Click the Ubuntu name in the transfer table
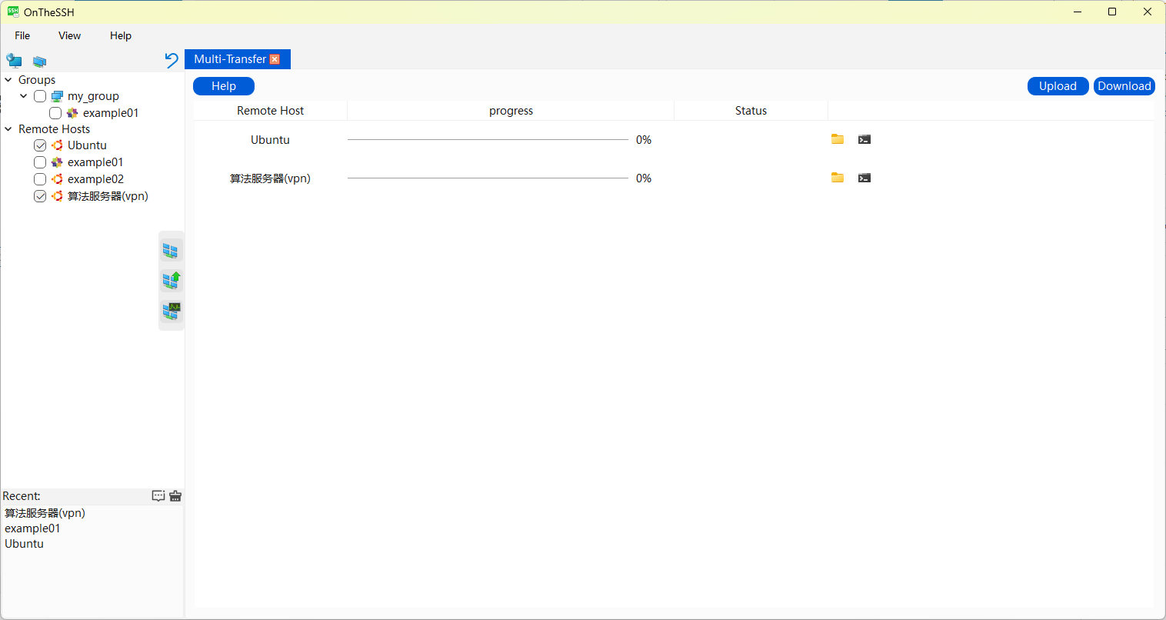This screenshot has width=1166, height=620. pyautogui.click(x=270, y=140)
